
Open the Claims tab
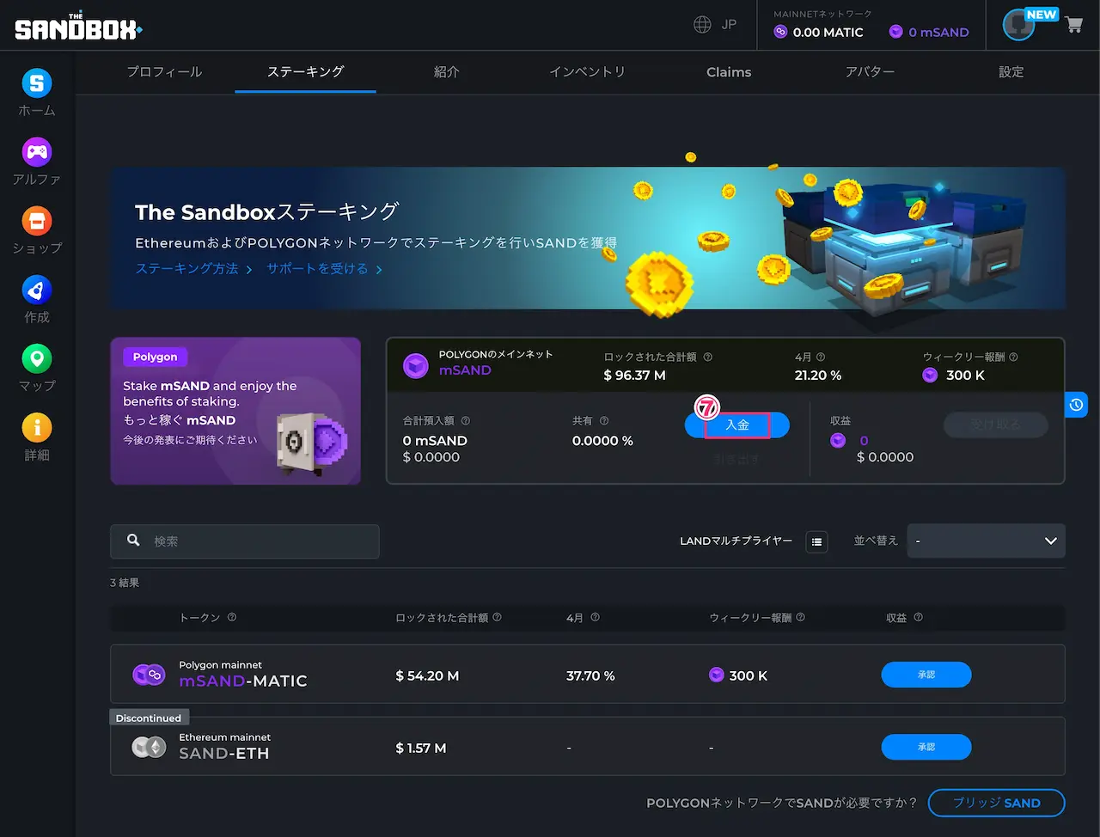729,72
